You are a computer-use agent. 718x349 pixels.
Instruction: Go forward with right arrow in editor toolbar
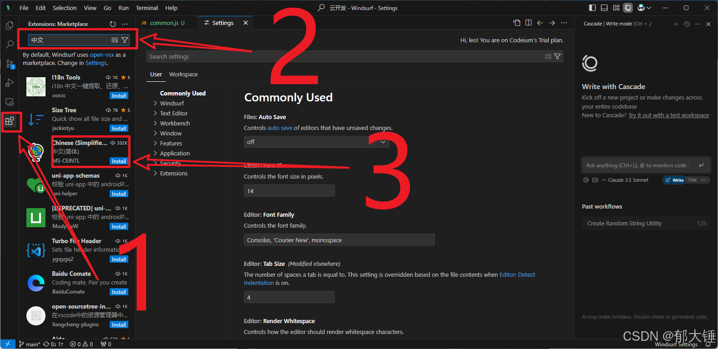[x=552, y=23]
